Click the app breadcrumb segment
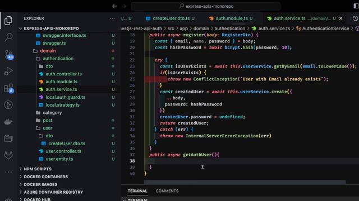The height and width of the screenshot is (201, 359). tap(183, 28)
